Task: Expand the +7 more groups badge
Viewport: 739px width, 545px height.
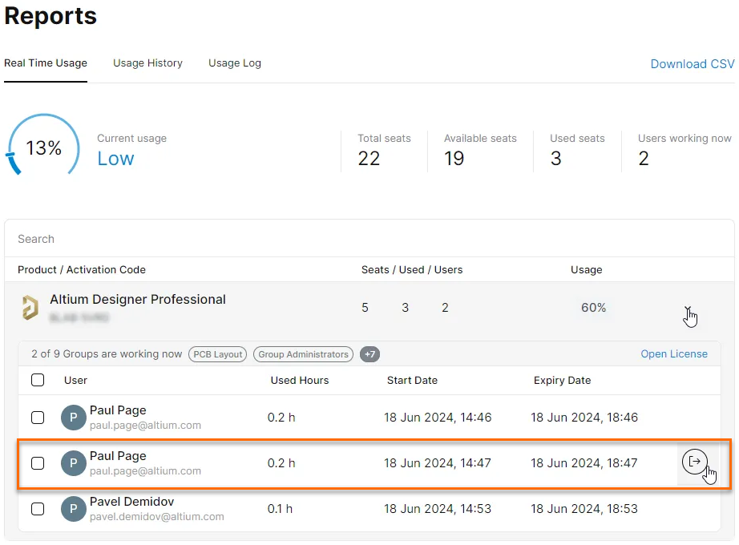Action: 370,354
